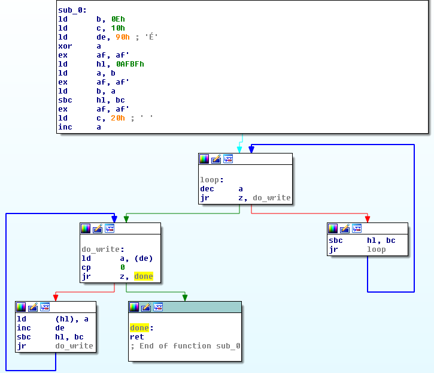Click color icon on done block

click(x=135, y=307)
